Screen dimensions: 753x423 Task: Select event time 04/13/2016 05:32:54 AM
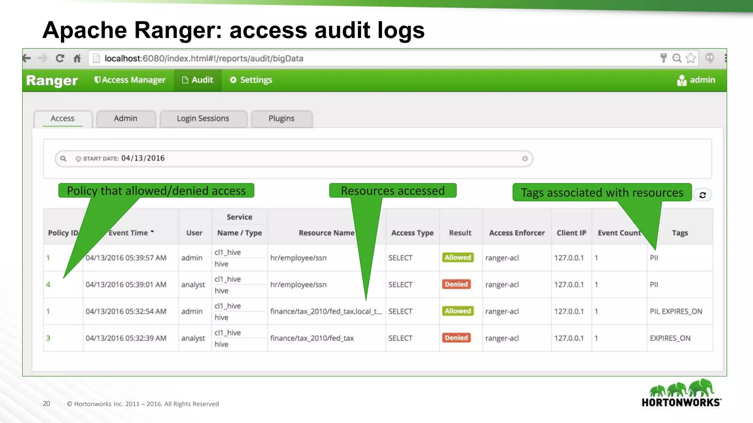pos(126,311)
